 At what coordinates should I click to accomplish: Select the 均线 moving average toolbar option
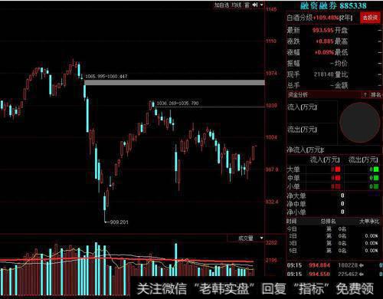click(x=237, y=5)
